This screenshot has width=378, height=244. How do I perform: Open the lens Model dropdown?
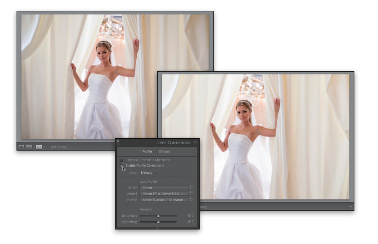166,194
